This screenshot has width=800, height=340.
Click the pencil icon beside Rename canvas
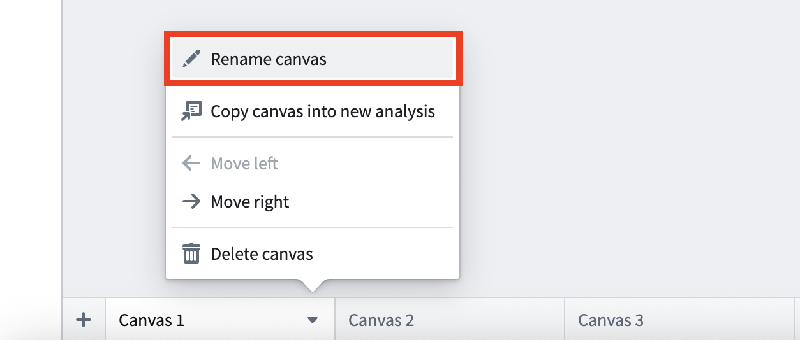click(191, 59)
